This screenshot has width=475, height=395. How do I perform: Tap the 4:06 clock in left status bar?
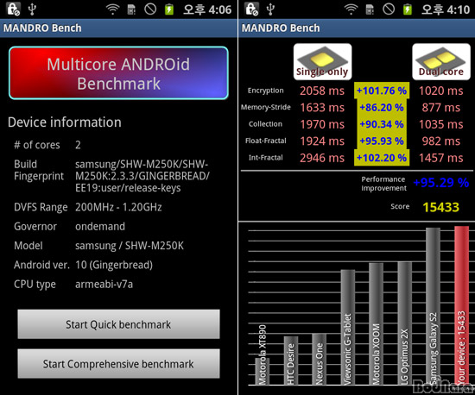coord(207,9)
